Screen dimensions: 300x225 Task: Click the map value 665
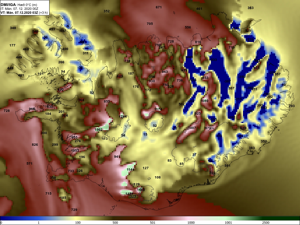256,68
